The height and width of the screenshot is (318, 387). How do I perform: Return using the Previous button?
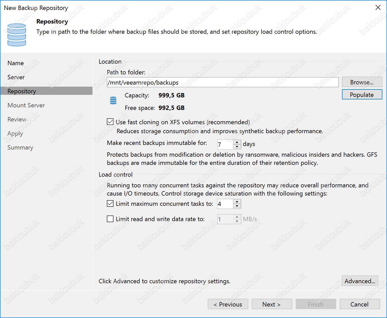pos(228,304)
